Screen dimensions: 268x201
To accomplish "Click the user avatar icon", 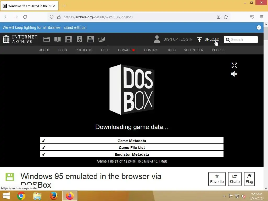I will [x=157, y=39].
